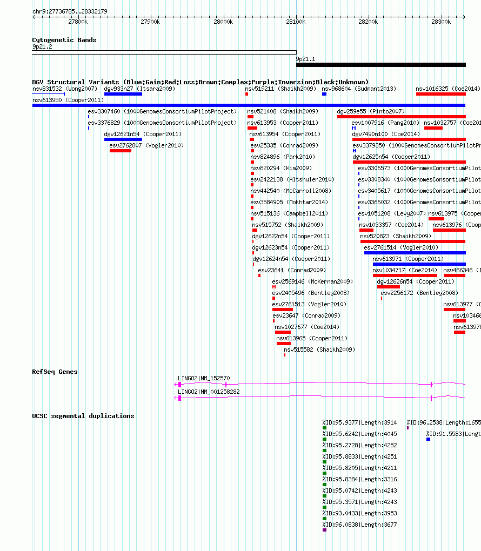Open LINGO2|NM_152570 gene transcript

point(319,385)
